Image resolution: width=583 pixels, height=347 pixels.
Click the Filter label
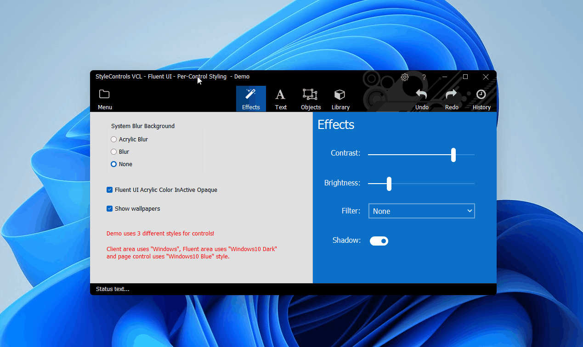tap(351, 211)
